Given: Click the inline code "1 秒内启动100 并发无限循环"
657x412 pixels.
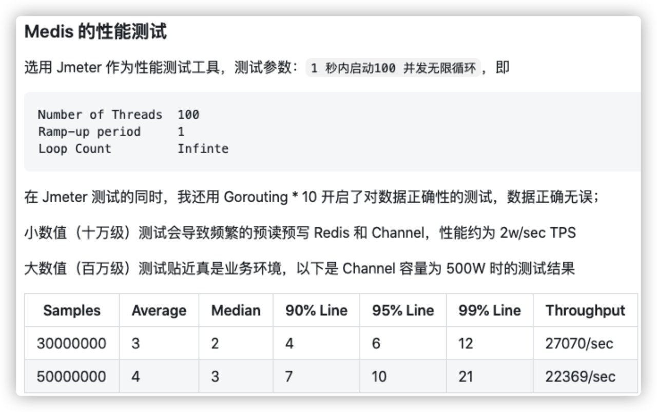Looking at the screenshot, I should click(394, 68).
